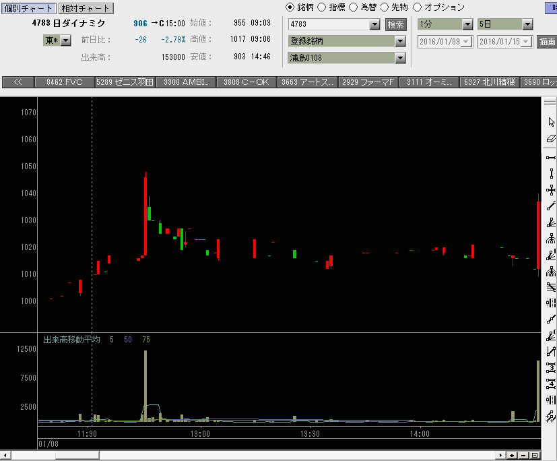The image size is (557, 461).
Task: Select the vertical dotted cycle lines tool
Action: (551, 303)
